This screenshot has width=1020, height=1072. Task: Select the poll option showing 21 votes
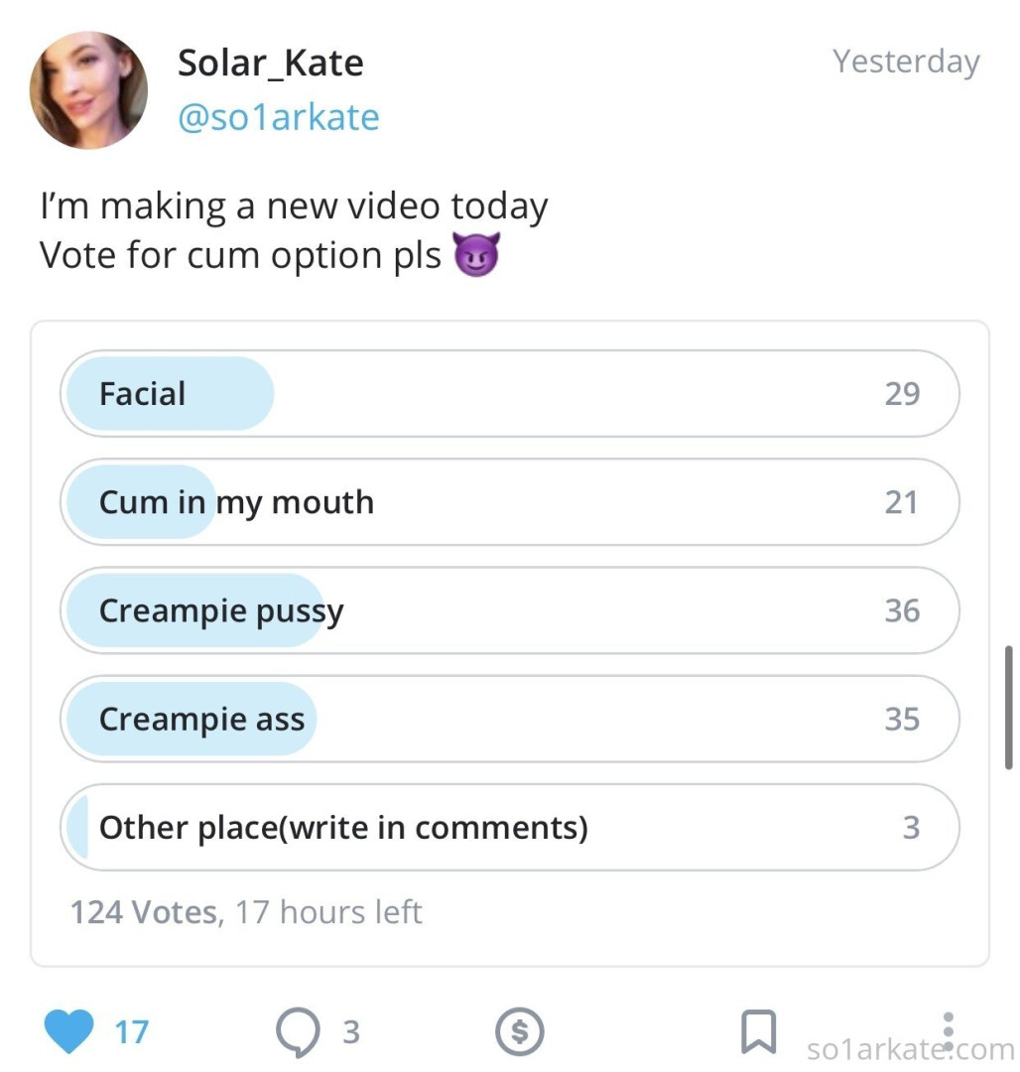pyautogui.click(x=510, y=502)
